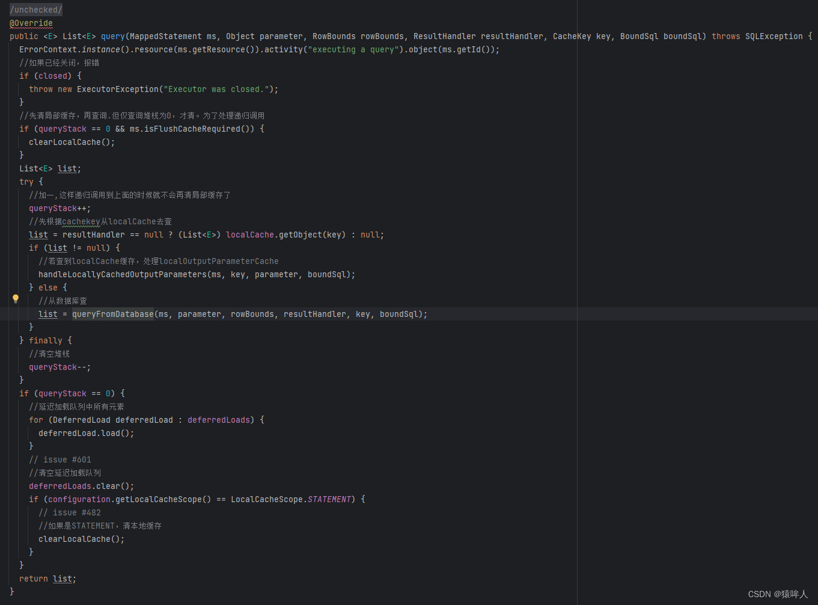
Task: Click the public keyword
Action: click(x=24, y=36)
